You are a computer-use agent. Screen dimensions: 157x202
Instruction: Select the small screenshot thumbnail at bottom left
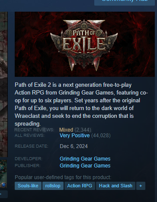coord(3,174)
